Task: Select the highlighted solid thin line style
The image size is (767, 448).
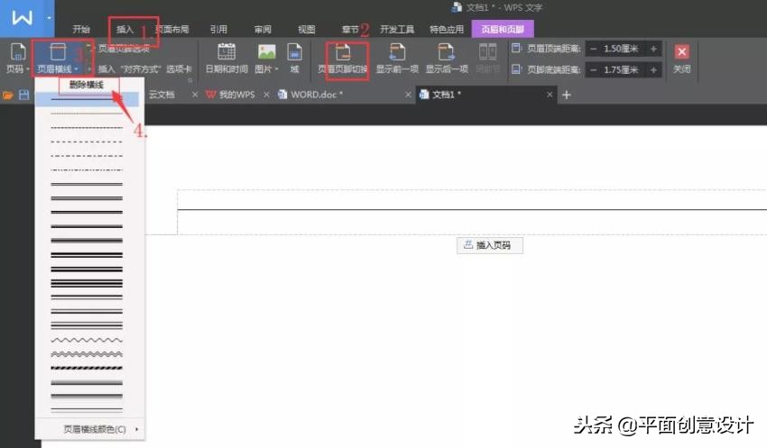Action: pyautogui.click(x=87, y=99)
